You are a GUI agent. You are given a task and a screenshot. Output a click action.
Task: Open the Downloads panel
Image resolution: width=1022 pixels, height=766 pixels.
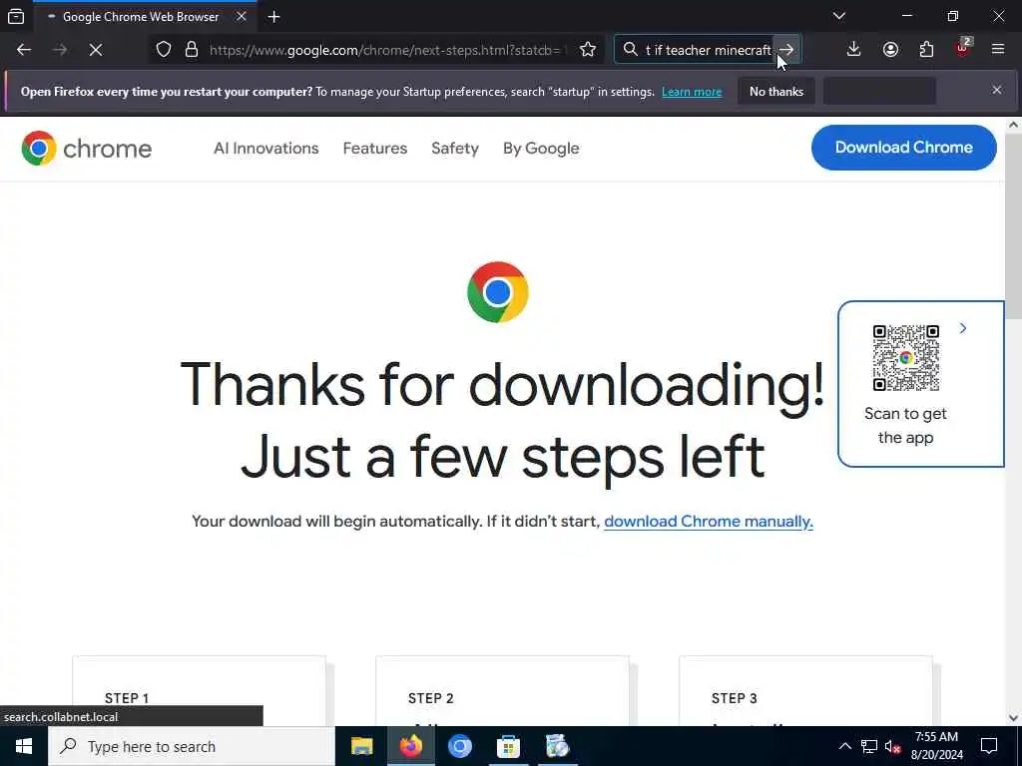tap(854, 50)
